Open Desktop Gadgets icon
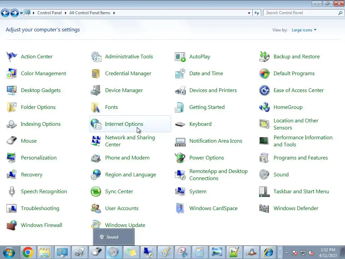345x259 pixels. click(x=12, y=90)
